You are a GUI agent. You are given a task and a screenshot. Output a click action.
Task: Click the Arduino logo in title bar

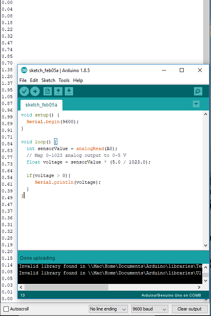[x=24, y=70]
